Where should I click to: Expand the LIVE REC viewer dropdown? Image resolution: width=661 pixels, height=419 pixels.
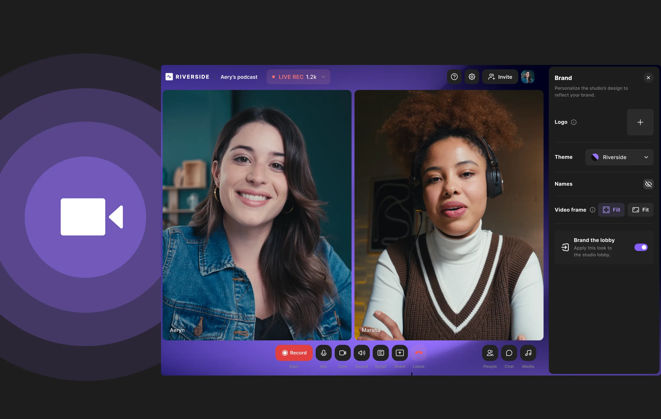click(323, 77)
